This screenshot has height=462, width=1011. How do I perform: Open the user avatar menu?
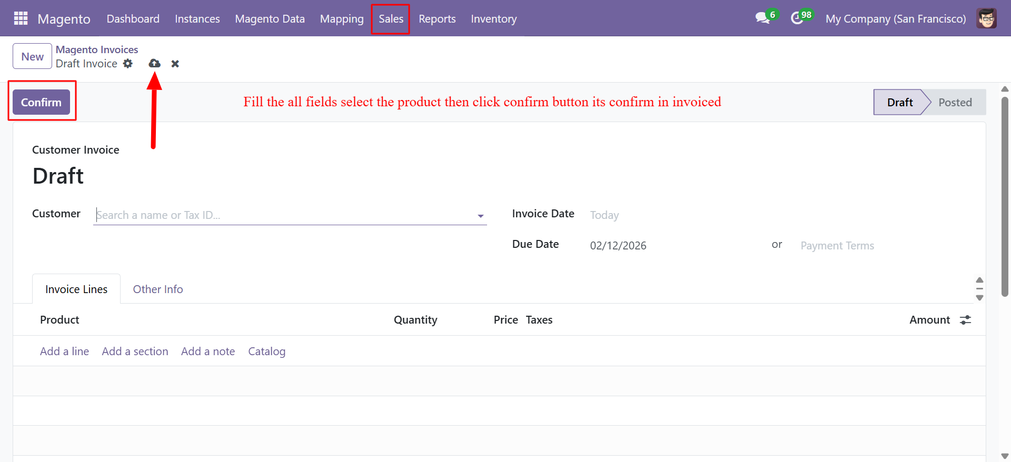coord(987,18)
